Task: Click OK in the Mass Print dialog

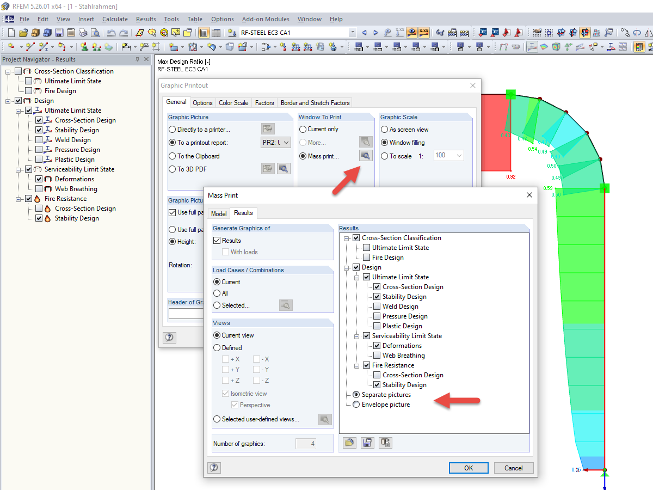Action: 469,468
